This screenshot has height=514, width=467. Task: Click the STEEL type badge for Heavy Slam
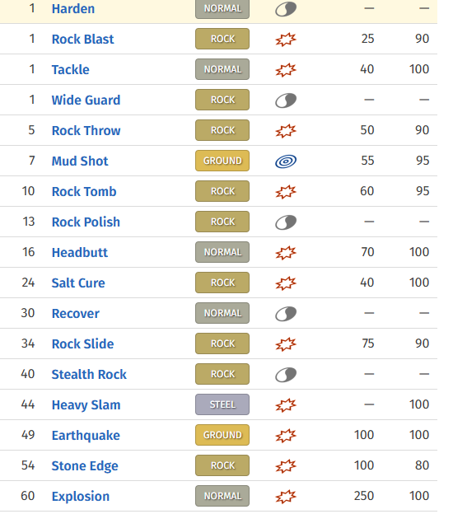coord(222,404)
